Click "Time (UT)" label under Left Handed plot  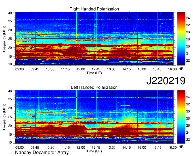tap(94, 151)
